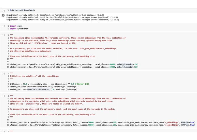Screen dimensions: 197x140
Task: Select the vEmbed_switcher ModelFactory line
Action: click(74, 67)
